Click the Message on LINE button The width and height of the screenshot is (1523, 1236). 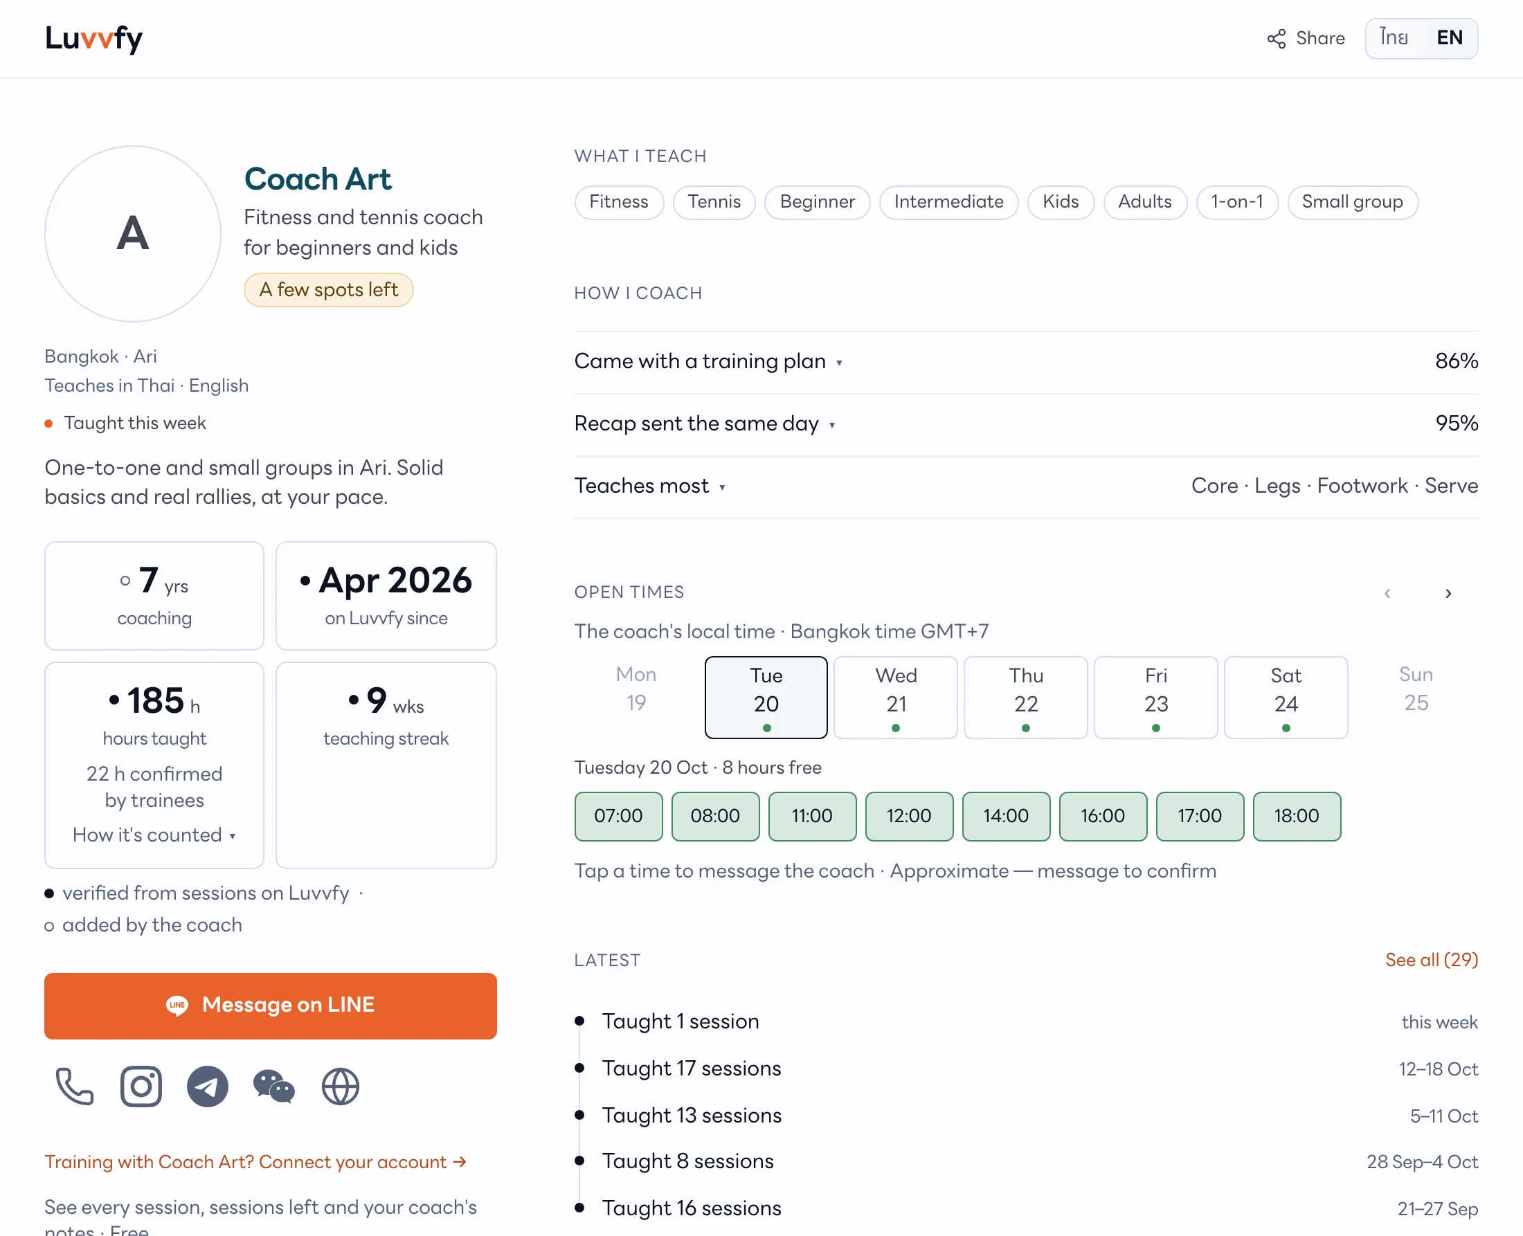(271, 1006)
